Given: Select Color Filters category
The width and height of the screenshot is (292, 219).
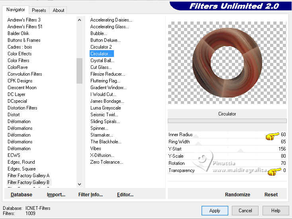Looking at the screenshot, I should [x=18, y=61].
